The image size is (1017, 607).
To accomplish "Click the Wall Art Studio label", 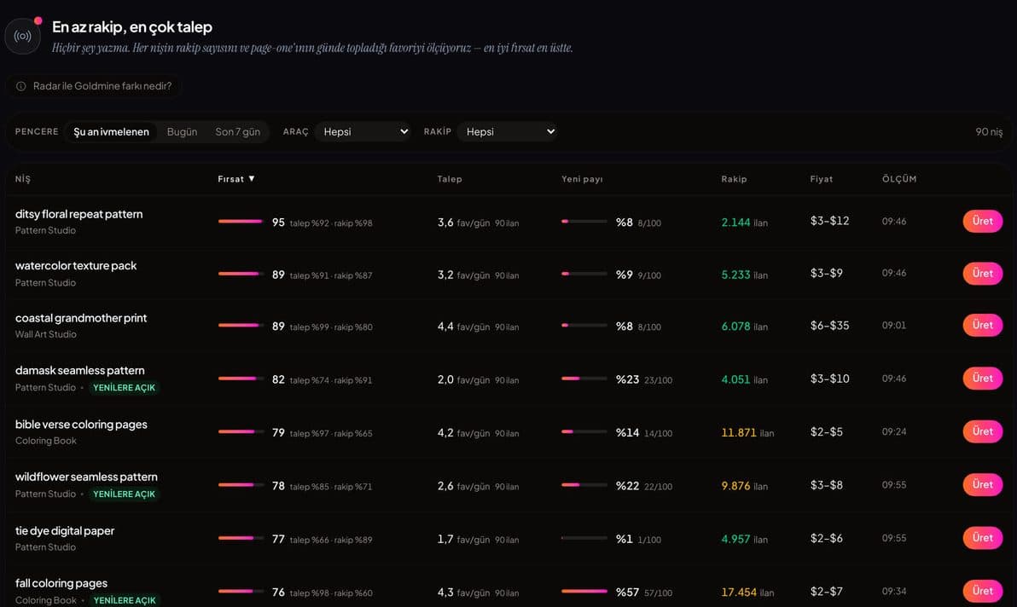I will click(x=46, y=334).
